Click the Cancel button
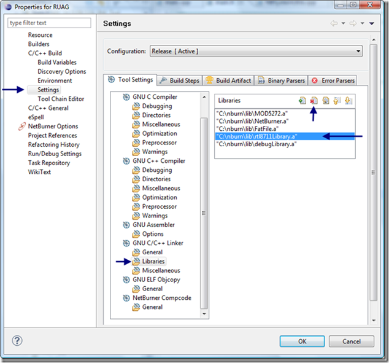This screenshot has height=363, width=389. pos(352,342)
